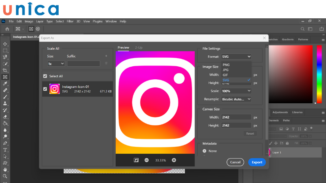
Task: Zoom in the preview with plus icon
Action: [x=174, y=160]
